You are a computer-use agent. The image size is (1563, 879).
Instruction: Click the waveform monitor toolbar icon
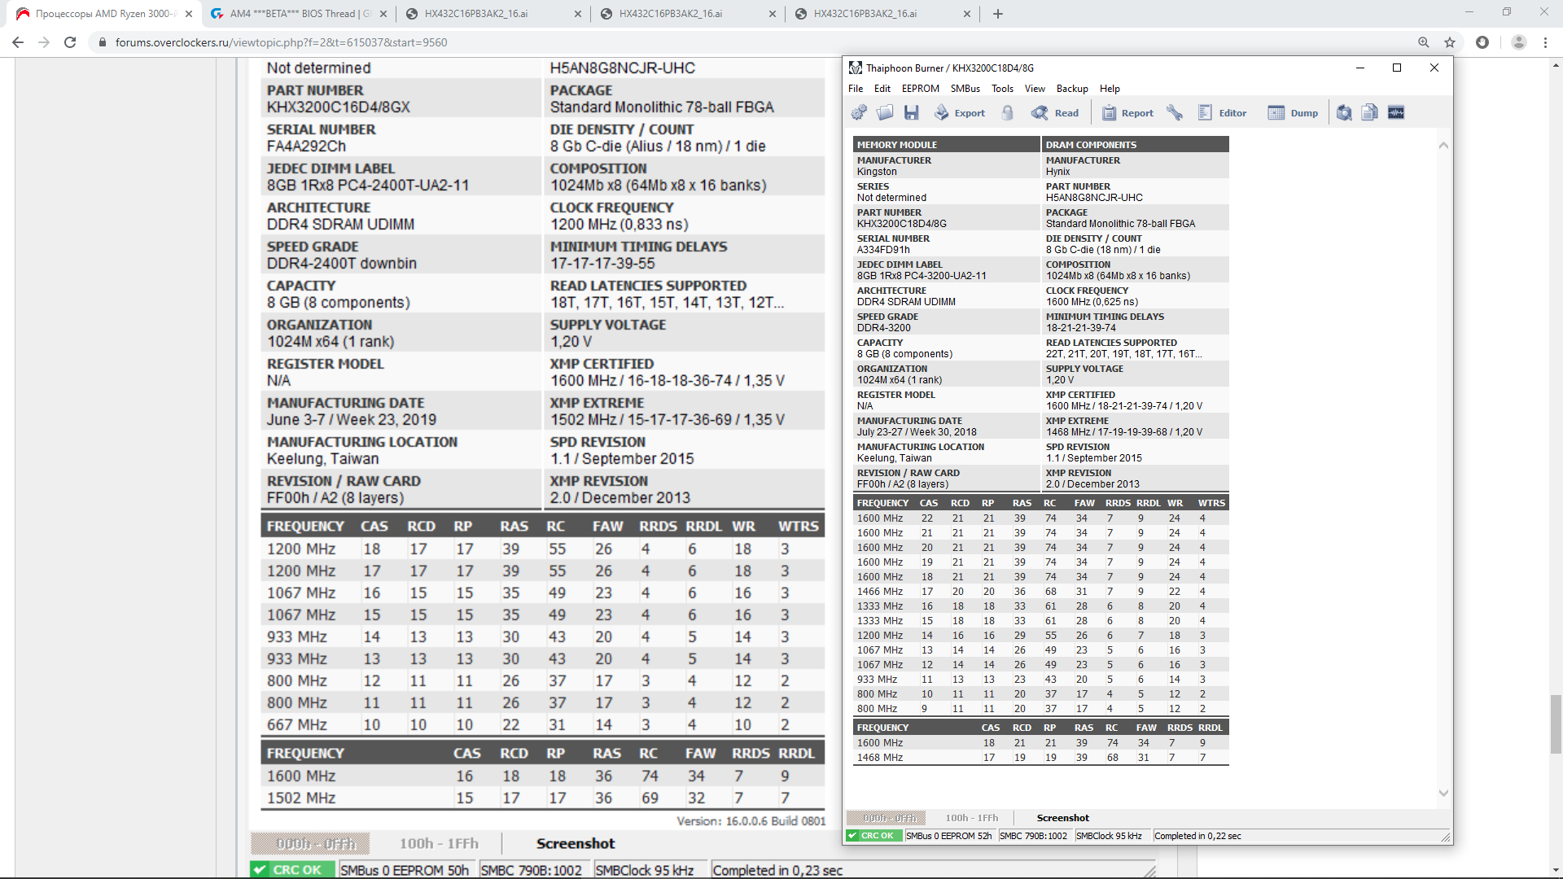(x=1396, y=113)
